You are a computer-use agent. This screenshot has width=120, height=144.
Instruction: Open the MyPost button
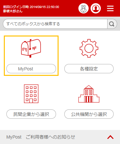31,69
